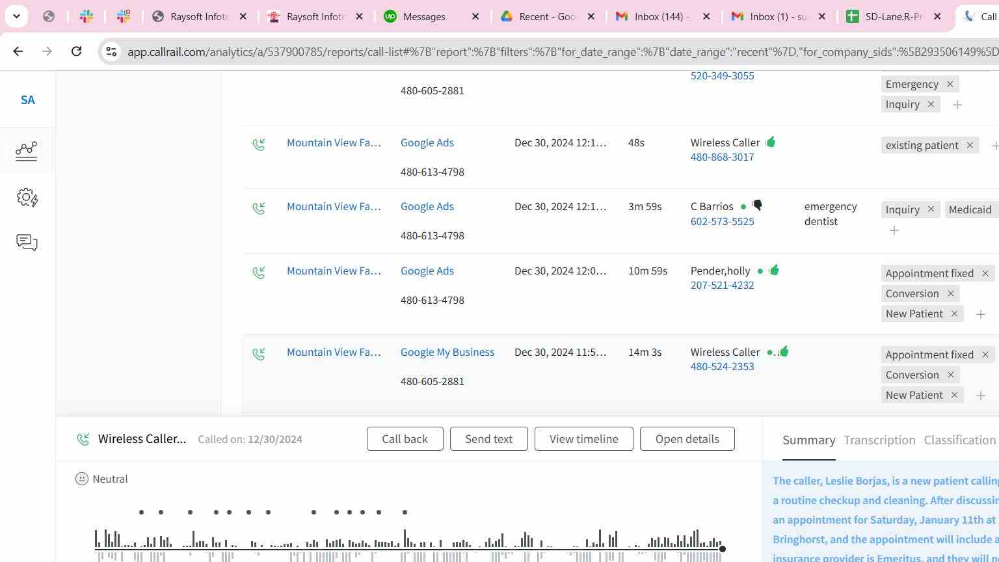Toggle thumbs-up for Pender,holly call

pyautogui.click(x=773, y=270)
